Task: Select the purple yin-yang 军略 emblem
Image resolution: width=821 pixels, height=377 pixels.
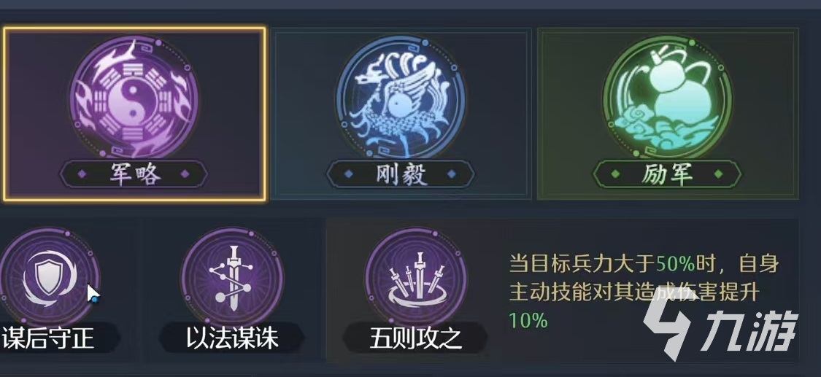Action: (134, 96)
